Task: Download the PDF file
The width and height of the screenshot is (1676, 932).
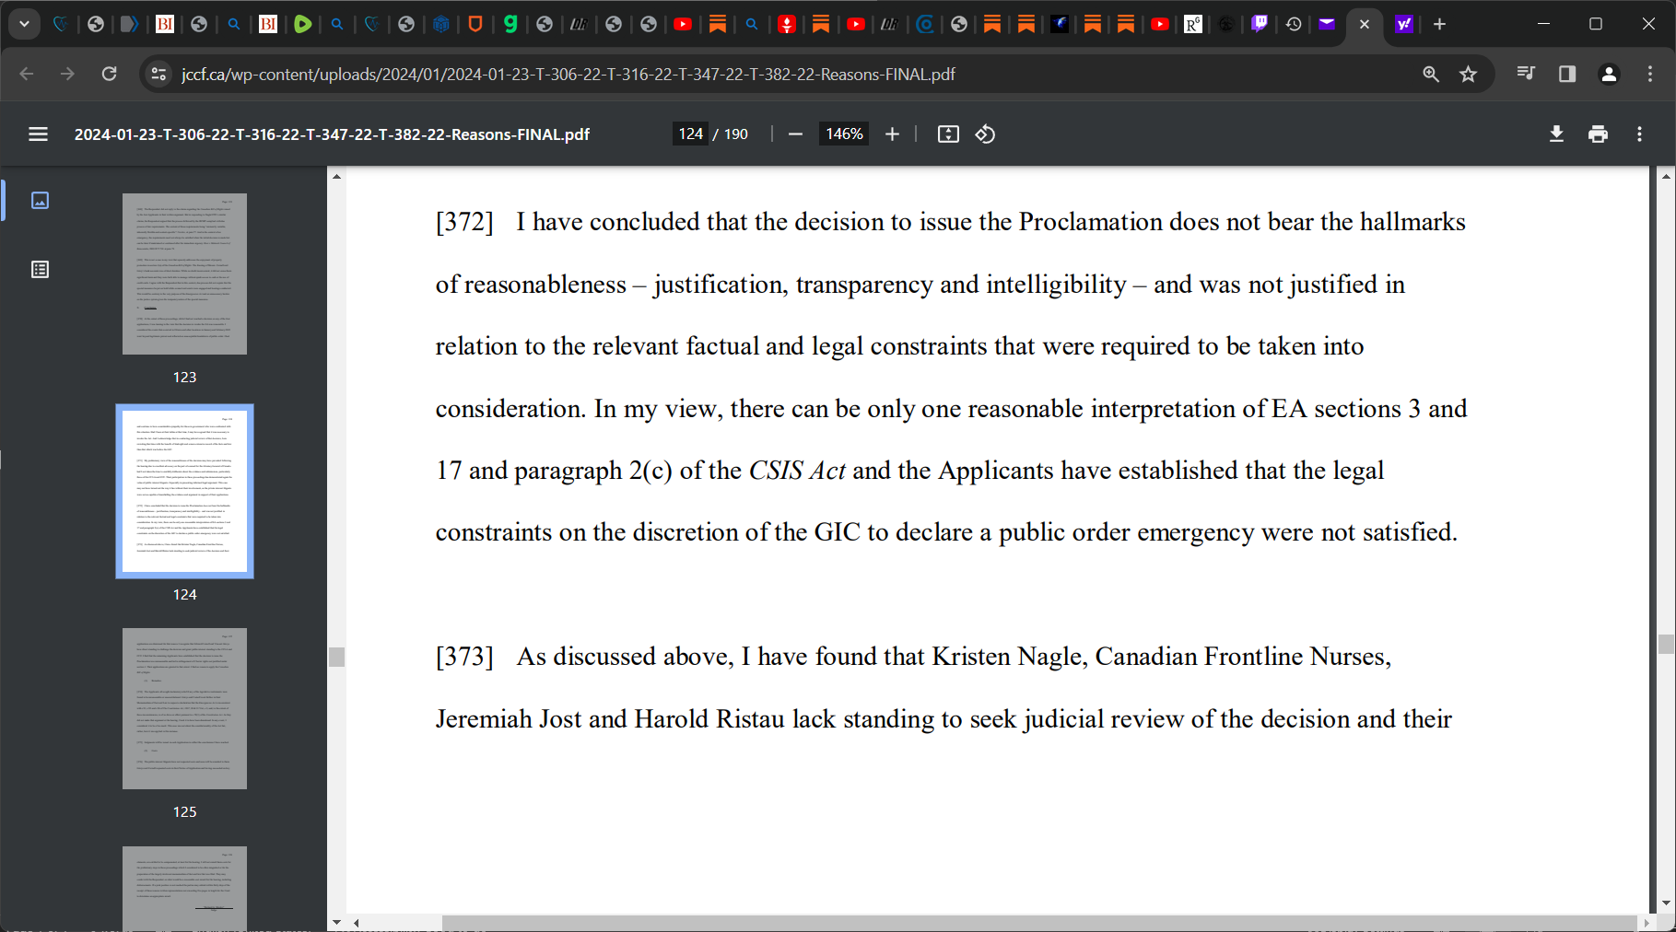Action: click(x=1556, y=134)
